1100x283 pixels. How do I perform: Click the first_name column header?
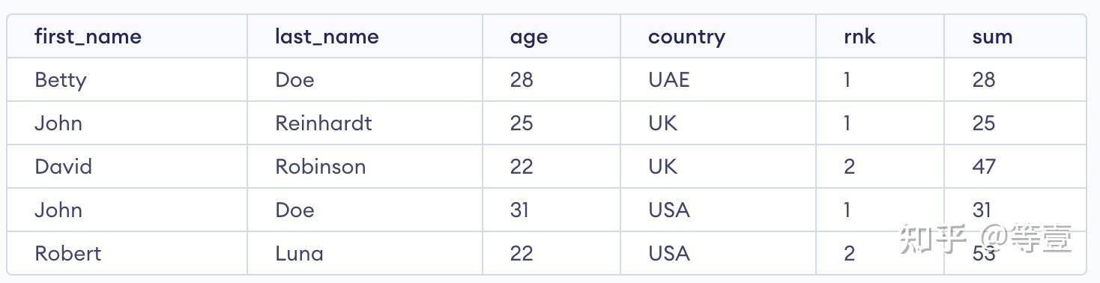[88, 37]
